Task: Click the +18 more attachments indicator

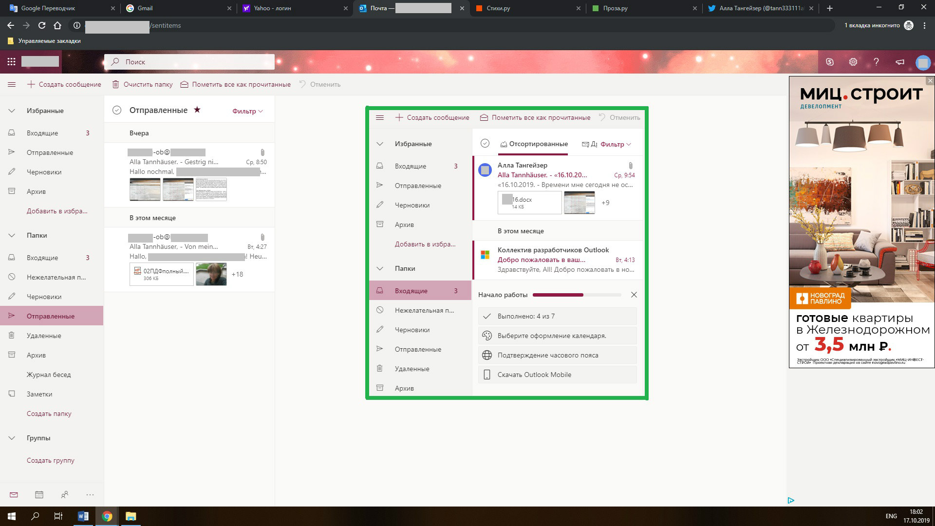Action: coord(237,274)
